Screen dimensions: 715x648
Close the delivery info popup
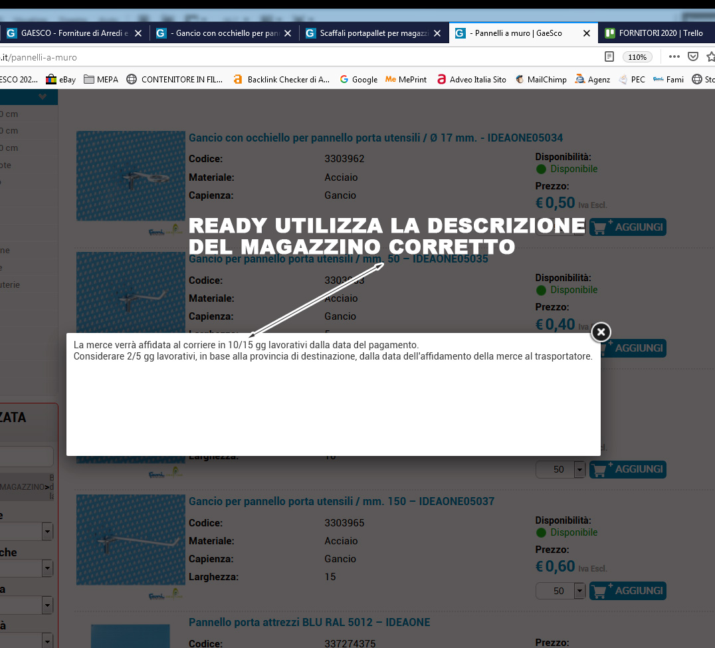coord(601,332)
